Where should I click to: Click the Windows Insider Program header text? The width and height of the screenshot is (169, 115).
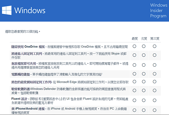(x=158, y=11)
